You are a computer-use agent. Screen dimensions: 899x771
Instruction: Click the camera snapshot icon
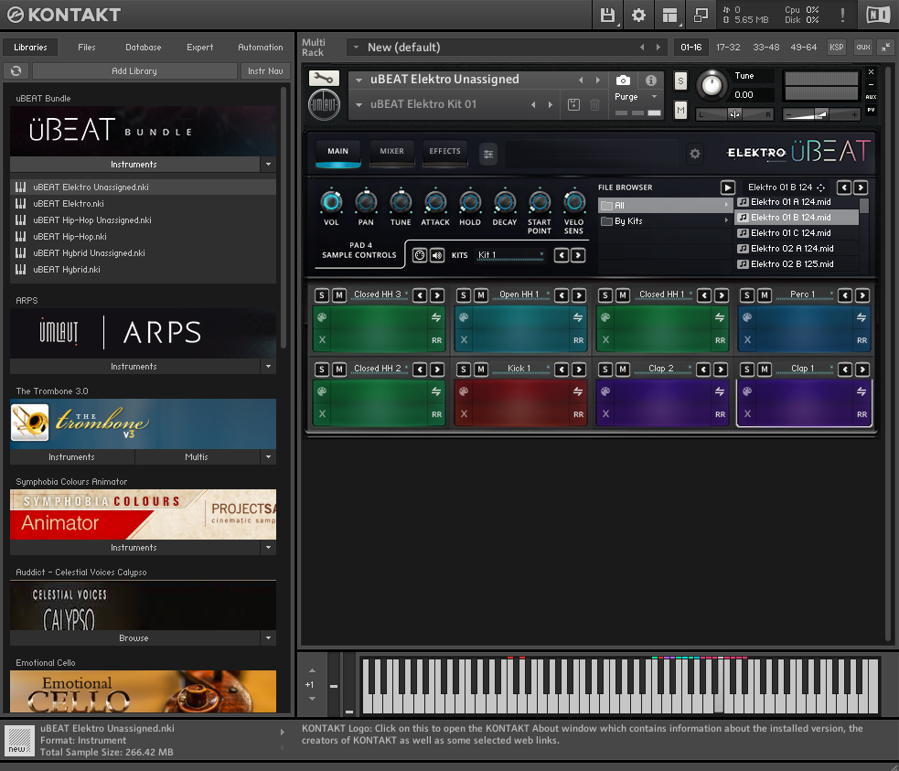[623, 80]
